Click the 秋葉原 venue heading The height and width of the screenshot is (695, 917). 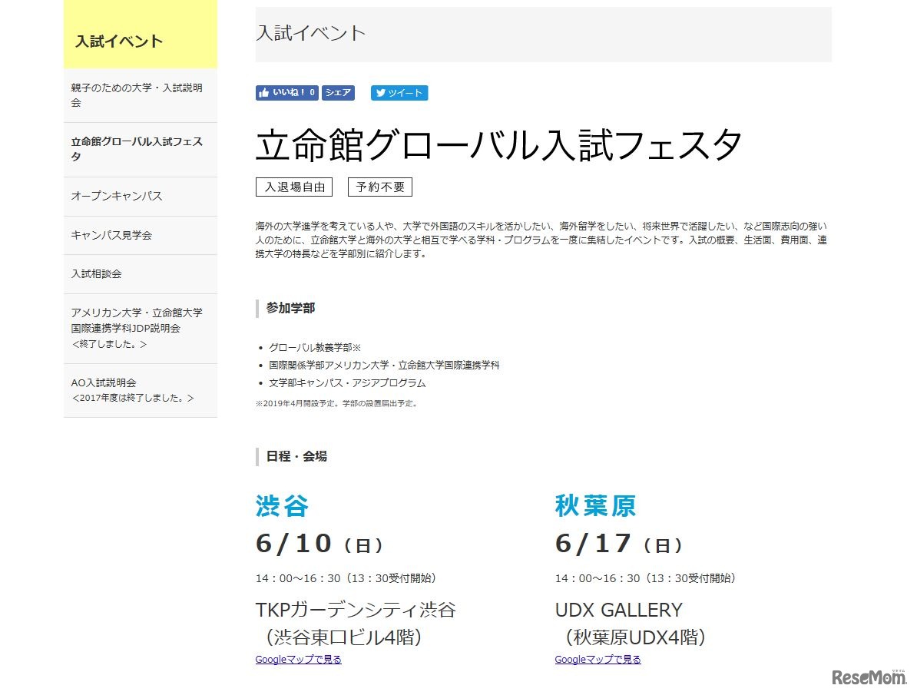point(595,505)
